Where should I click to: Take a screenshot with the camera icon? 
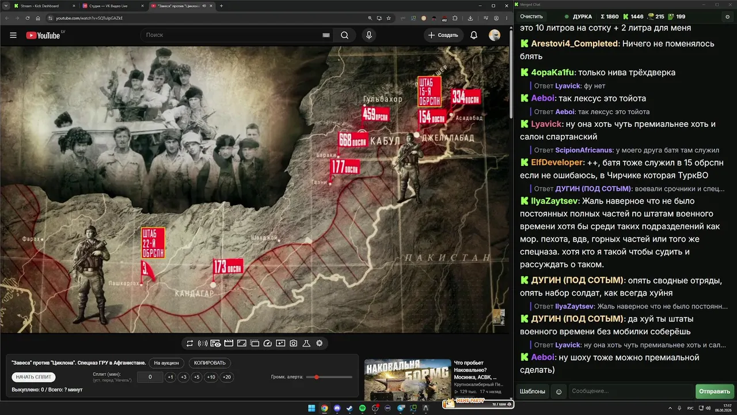tap(293, 344)
